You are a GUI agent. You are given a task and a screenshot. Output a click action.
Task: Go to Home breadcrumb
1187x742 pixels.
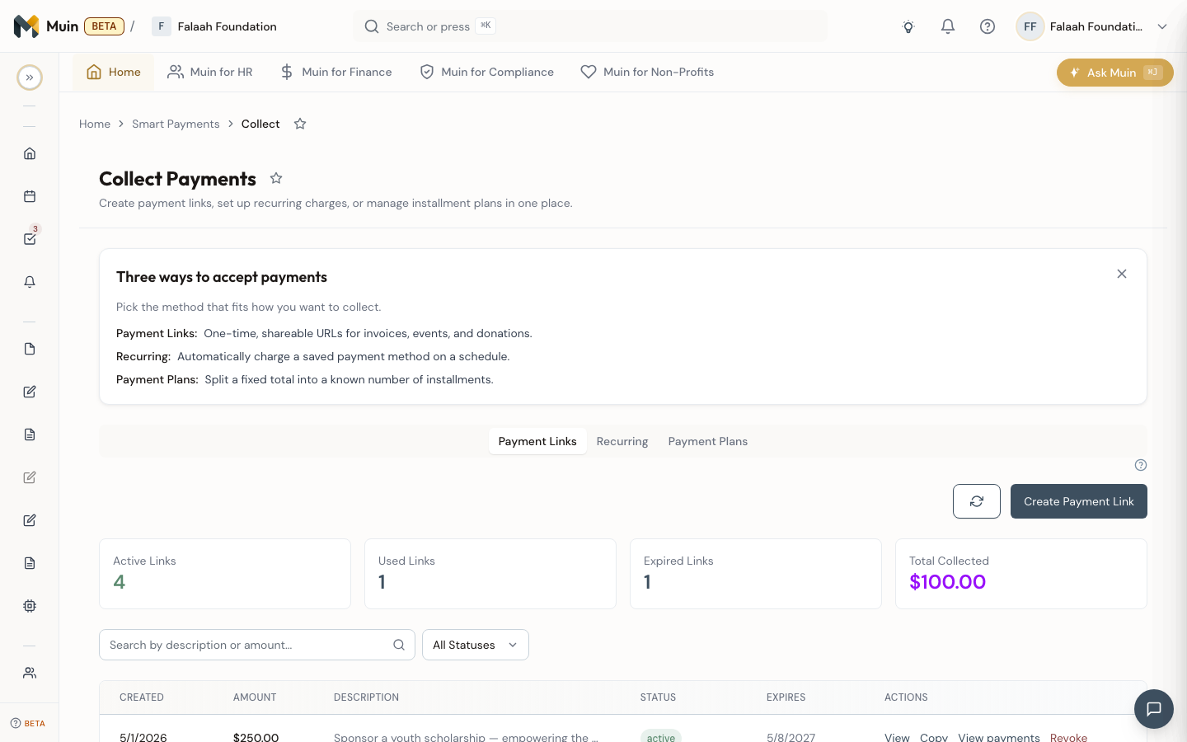coord(95,124)
